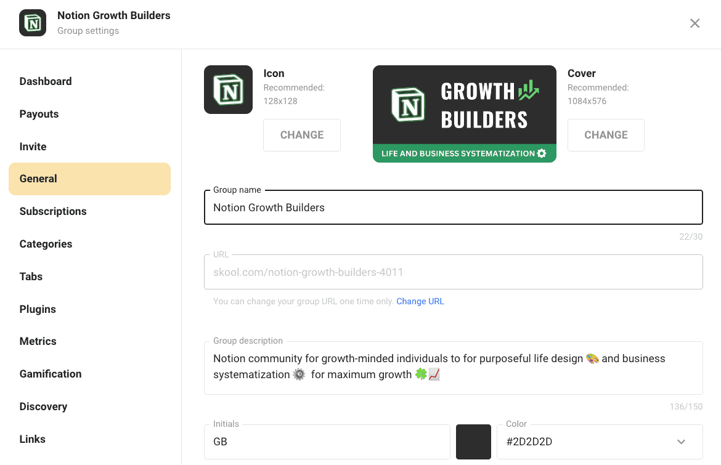The image size is (721, 465).
Task: Open the Plugins section
Action: [37, 309]
